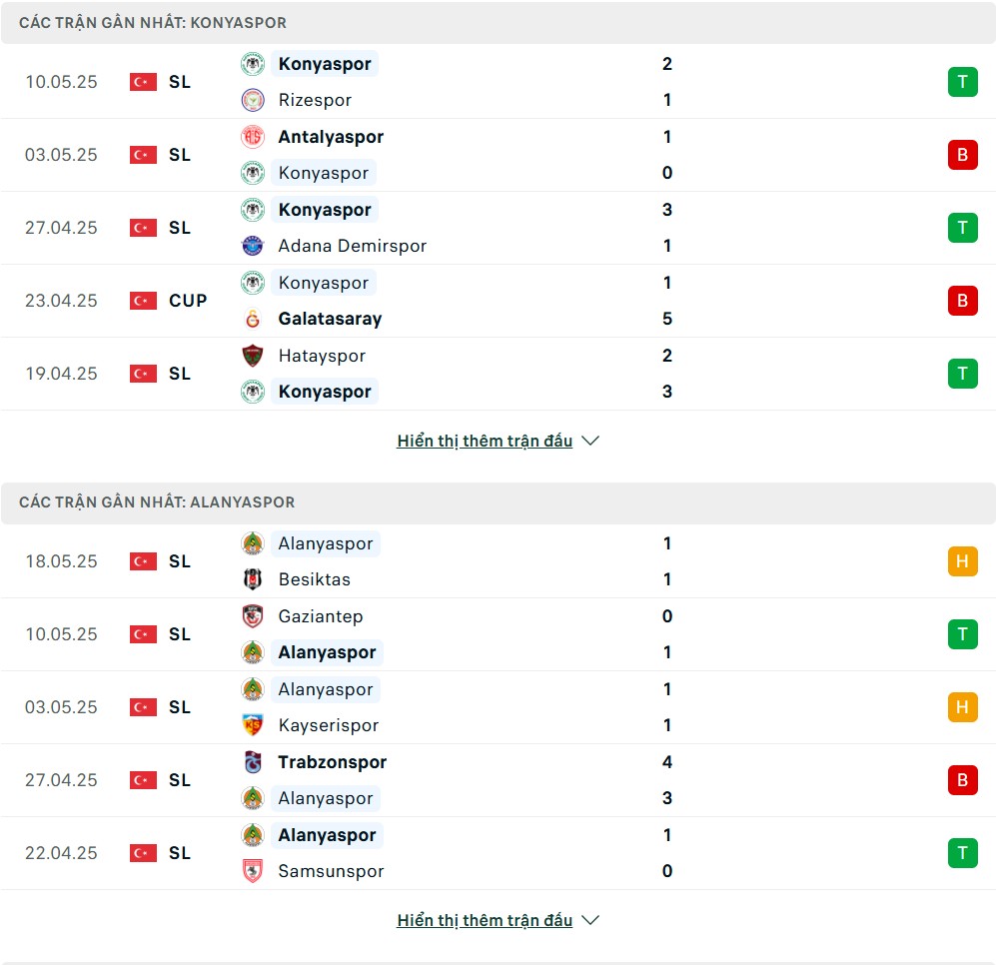This screenshot has height=965, width=996.
Task: Expand more Alanyaspor matches with chevron
Action: [x=590, y=920]
